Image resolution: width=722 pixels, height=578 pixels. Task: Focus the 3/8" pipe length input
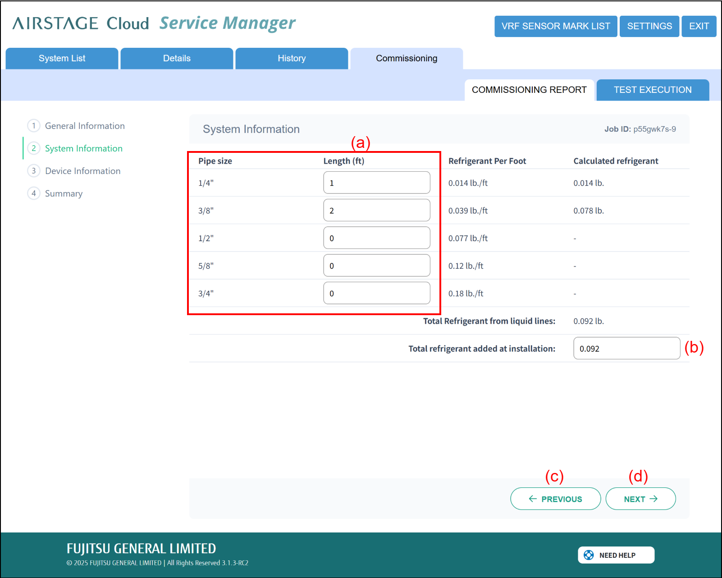click(x=376, y=210)
